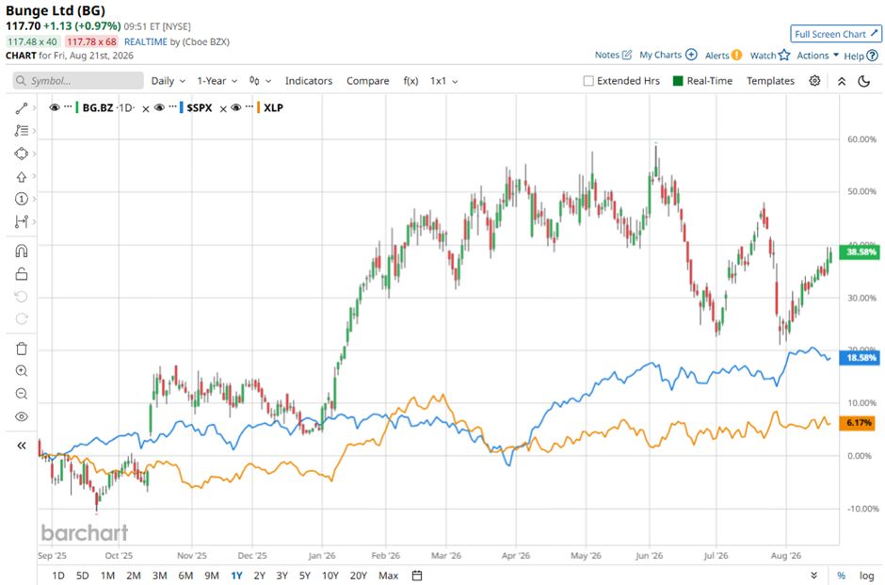Remove the BG.BZ series
Viewport: 885px width, 585px height.
[146, 108]
